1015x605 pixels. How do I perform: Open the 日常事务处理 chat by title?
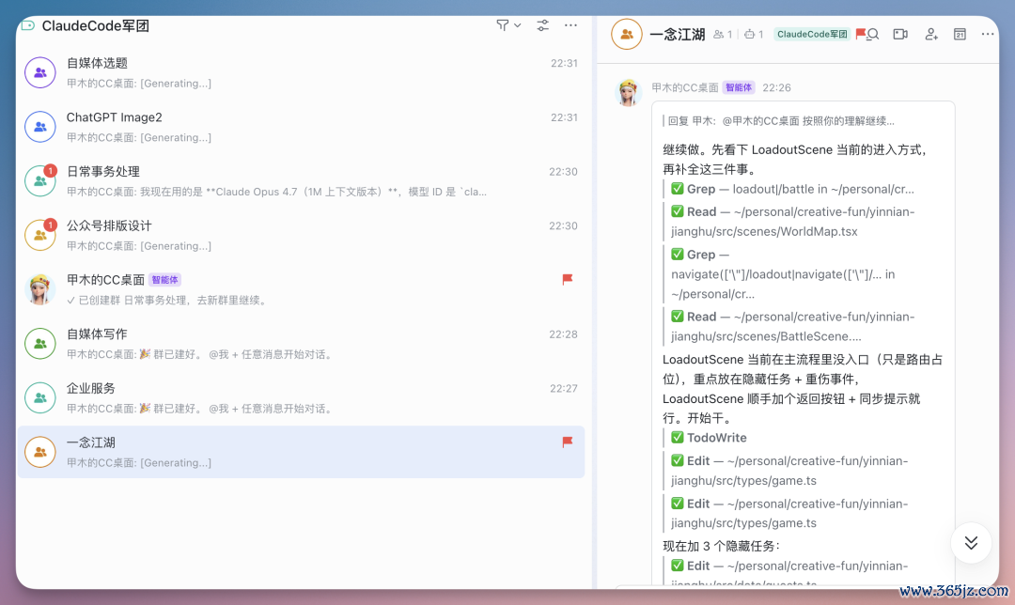[x=103, y=172]
